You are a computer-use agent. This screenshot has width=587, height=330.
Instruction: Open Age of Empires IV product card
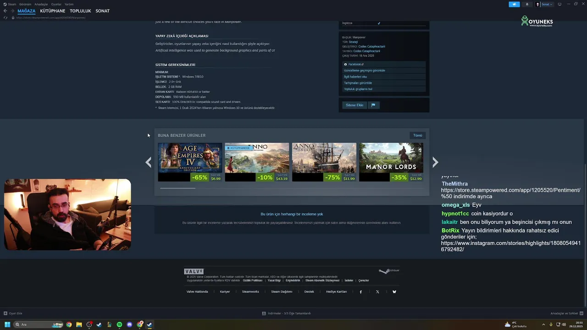coord(190,162)
